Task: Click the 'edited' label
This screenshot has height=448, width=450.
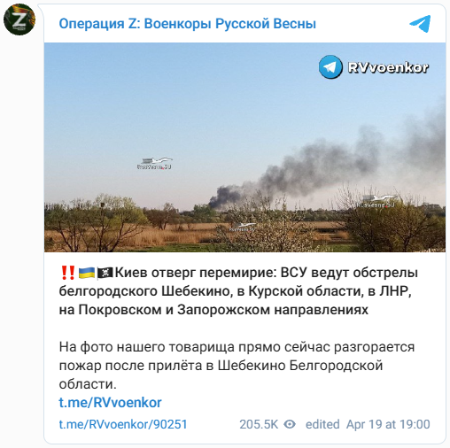Action: [322, 424]
